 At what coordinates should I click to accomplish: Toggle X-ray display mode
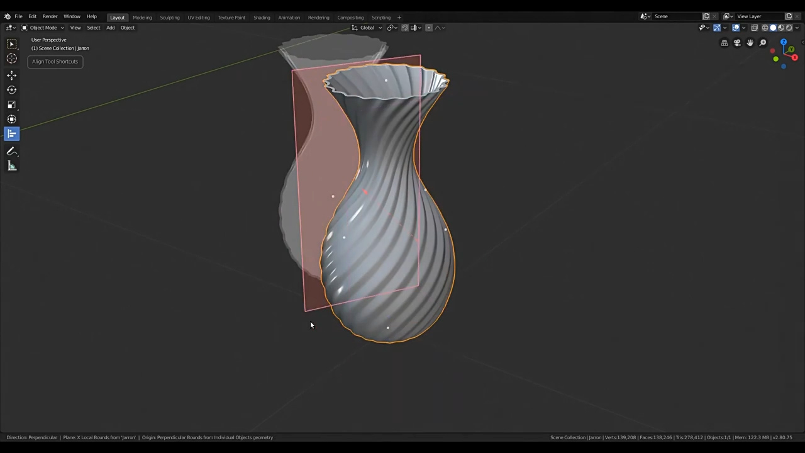click(x=755, y=28)
